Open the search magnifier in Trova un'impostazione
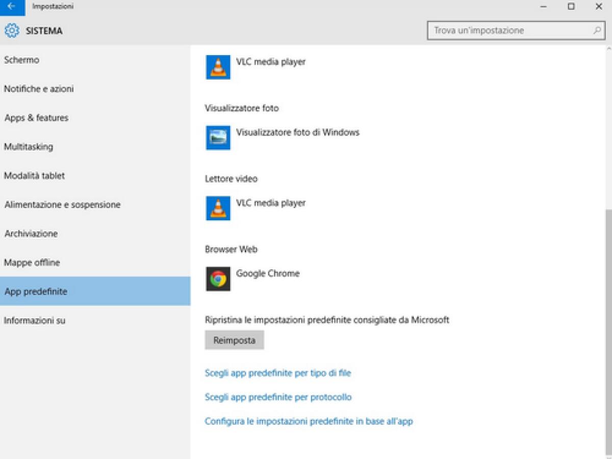This screenshot has height=459, width=612. coord(597,31)
